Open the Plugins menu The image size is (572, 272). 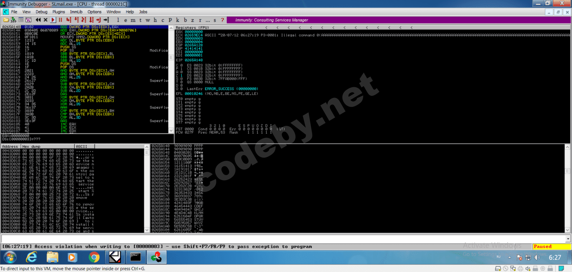pyautogui.click(x=59, y=12)
